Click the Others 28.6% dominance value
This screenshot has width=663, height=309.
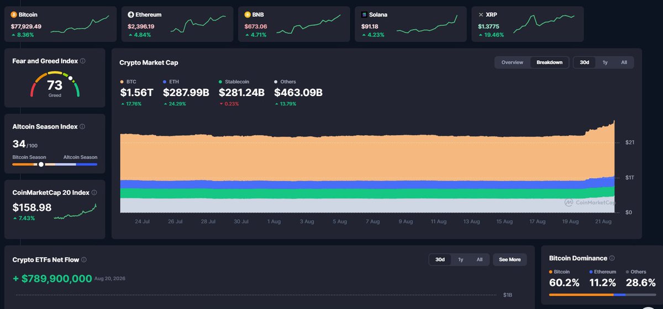(640, 283)
